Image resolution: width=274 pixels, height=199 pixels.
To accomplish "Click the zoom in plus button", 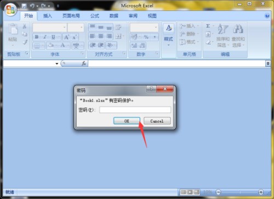I will click(x=261, y=192).
